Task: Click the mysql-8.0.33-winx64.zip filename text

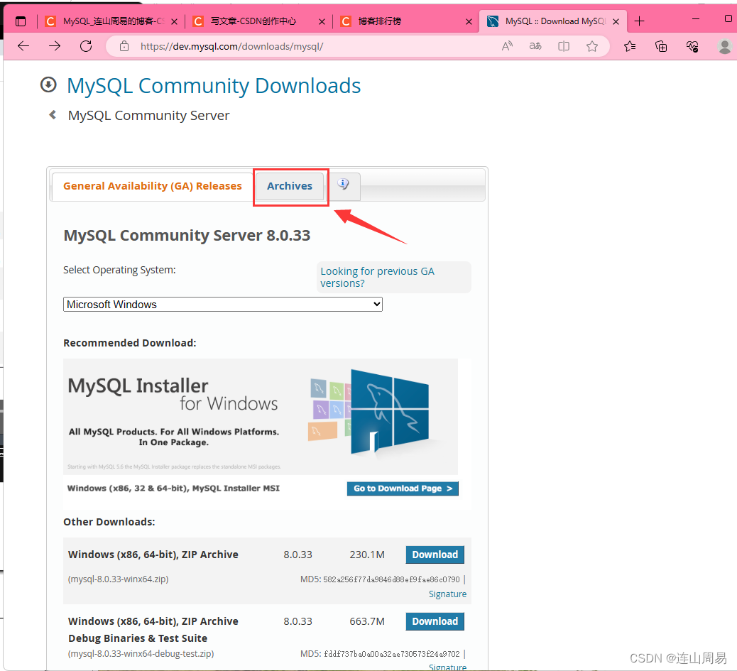Action: pos(118,579)
